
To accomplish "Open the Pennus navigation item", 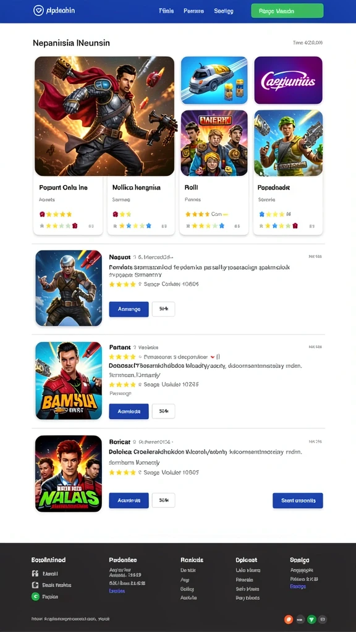I will [193, 11].
